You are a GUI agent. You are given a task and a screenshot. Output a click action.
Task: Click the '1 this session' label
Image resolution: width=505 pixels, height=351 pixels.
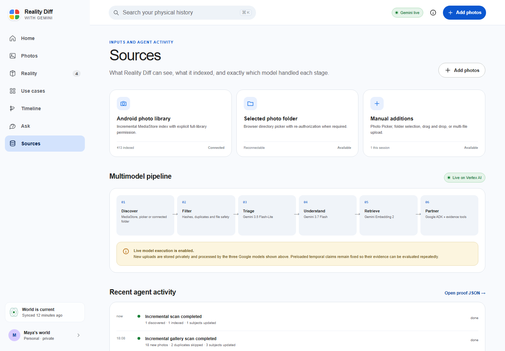[x=380, y=148]
